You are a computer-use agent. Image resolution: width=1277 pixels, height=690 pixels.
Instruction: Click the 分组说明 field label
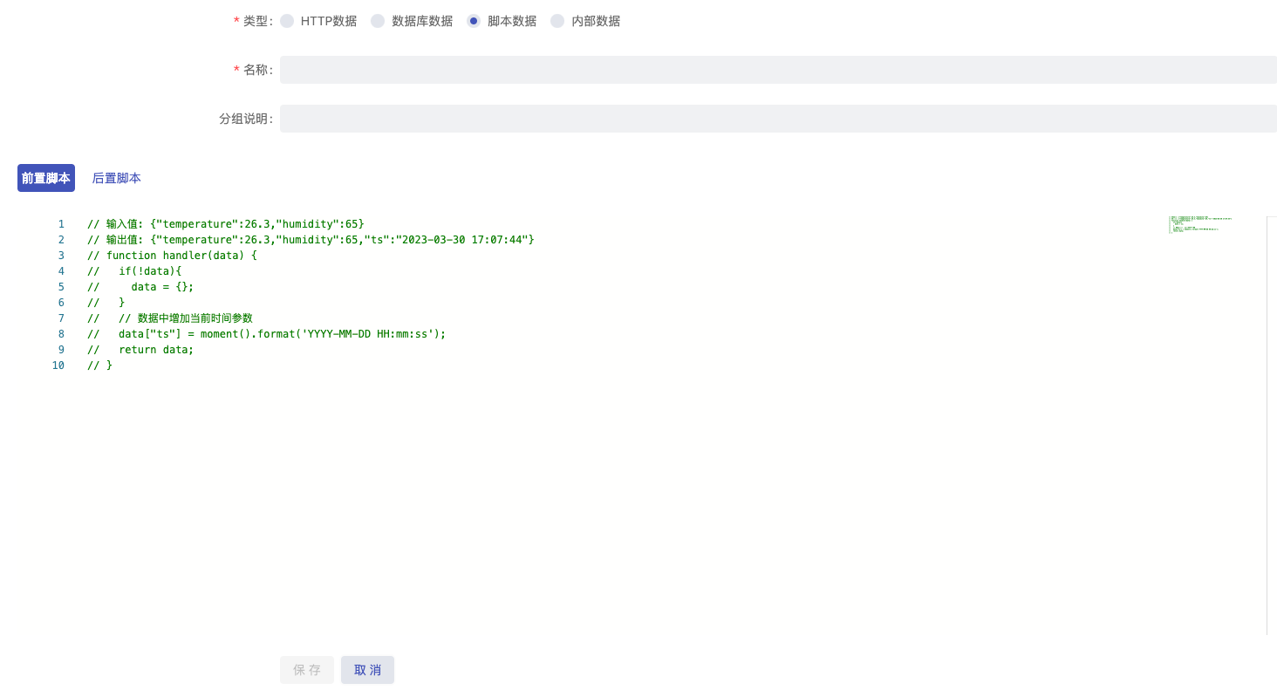(x=246, y=119)
